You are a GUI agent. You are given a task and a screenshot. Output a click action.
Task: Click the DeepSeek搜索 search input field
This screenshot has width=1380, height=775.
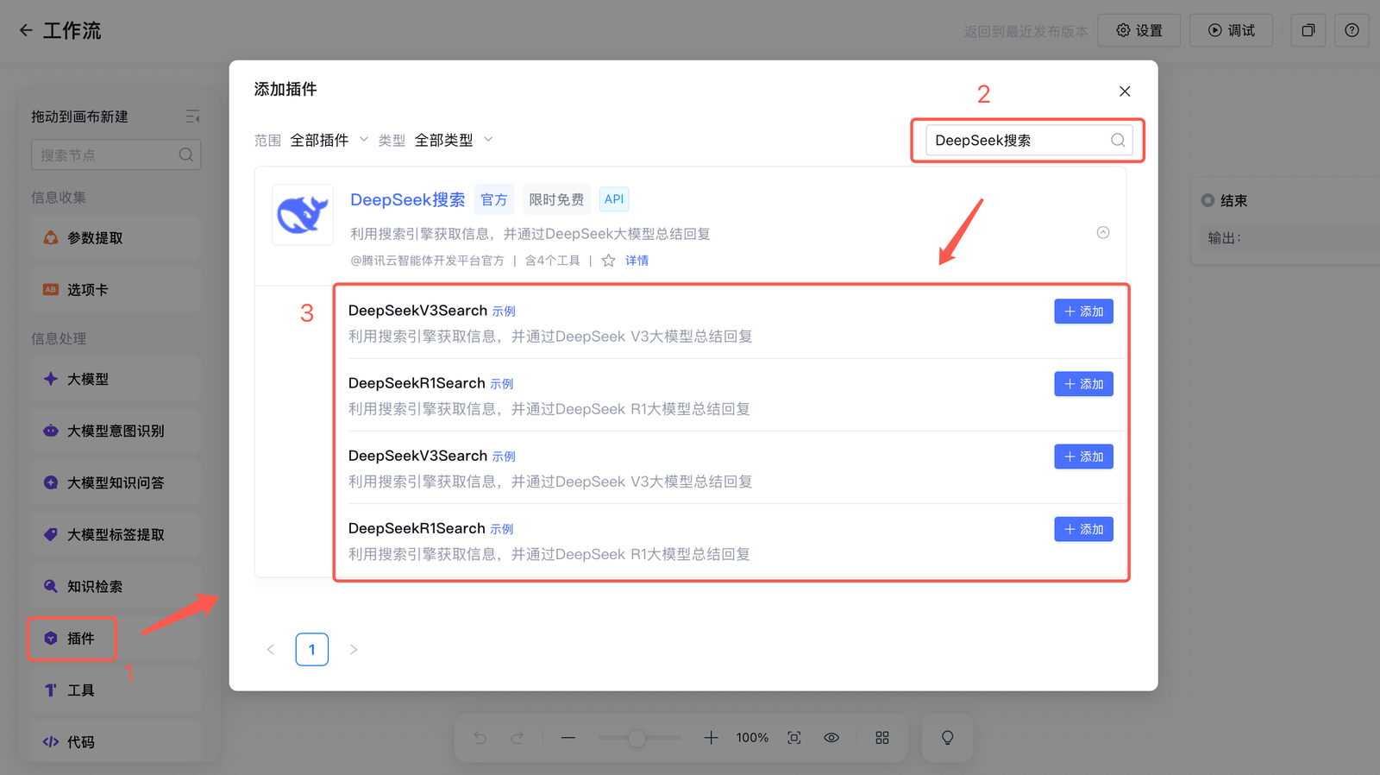[1016, 140]
